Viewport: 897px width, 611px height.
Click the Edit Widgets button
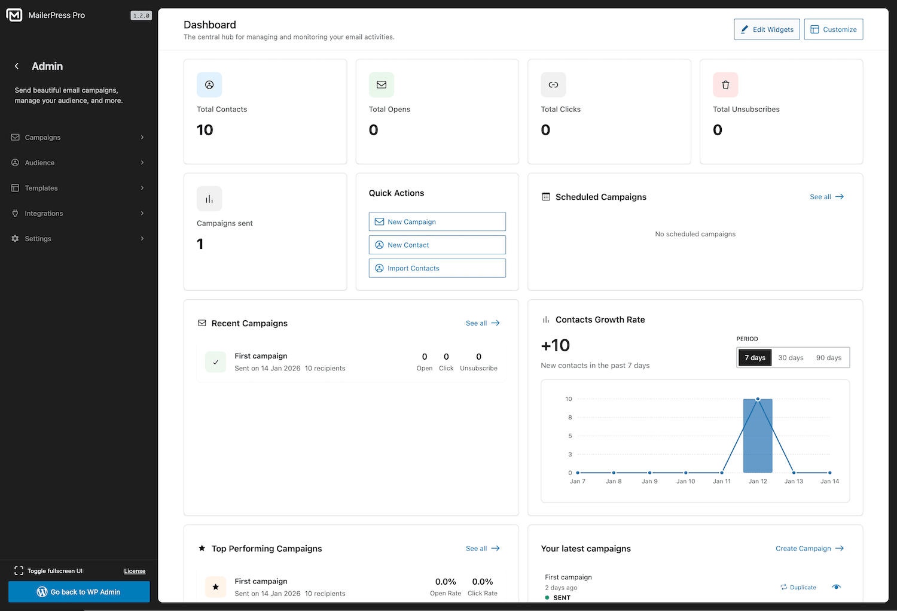tap(767, 29)
